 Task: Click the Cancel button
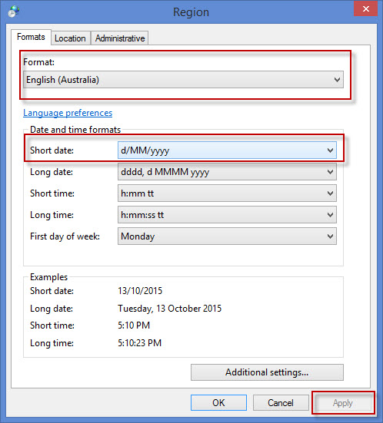(281, 403)
